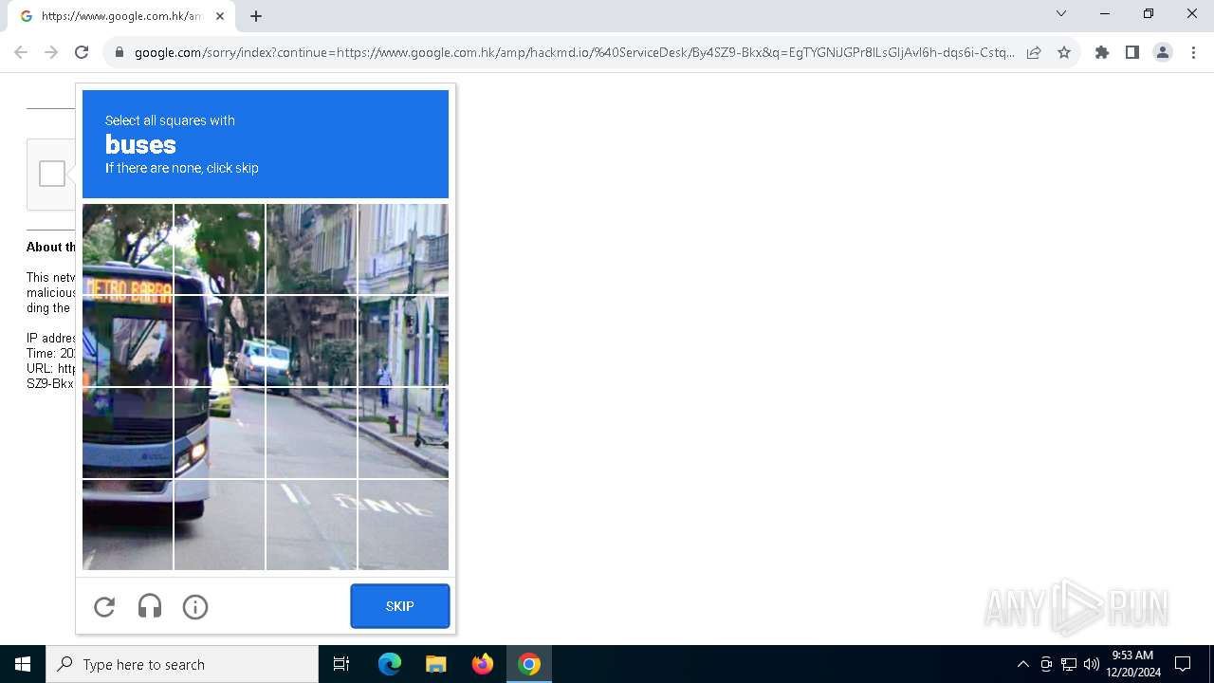Image resolution: width=1214 pixels, height=683 pixels.
Task: Tick the I'm not a robot checkbox
Action: pyautogui.click(x=52, y=174)
